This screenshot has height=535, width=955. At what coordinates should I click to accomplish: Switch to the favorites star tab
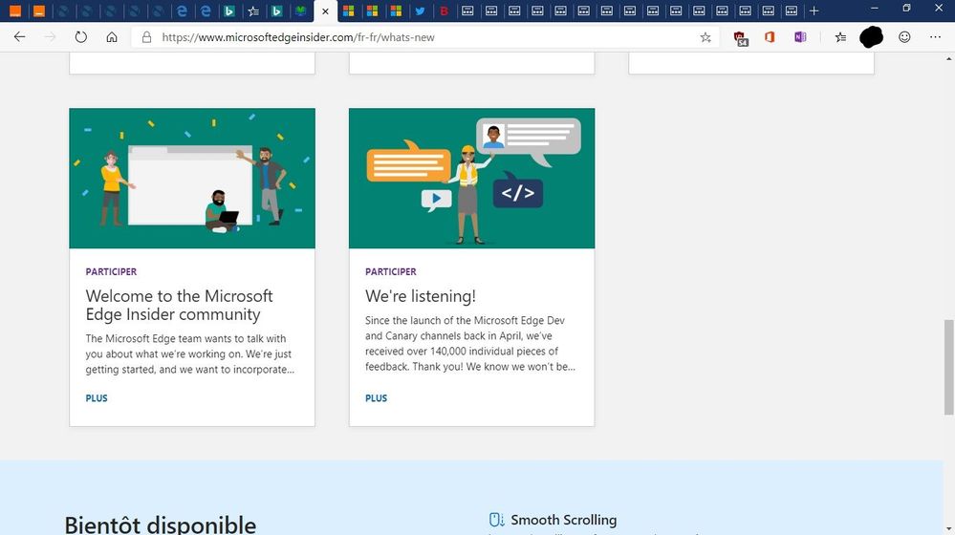(253, 11)
